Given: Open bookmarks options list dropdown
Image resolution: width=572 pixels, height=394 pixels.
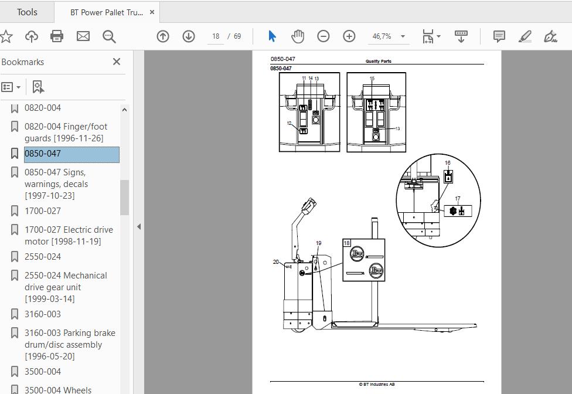Looking at the screenshot, I should pos(11,87).
